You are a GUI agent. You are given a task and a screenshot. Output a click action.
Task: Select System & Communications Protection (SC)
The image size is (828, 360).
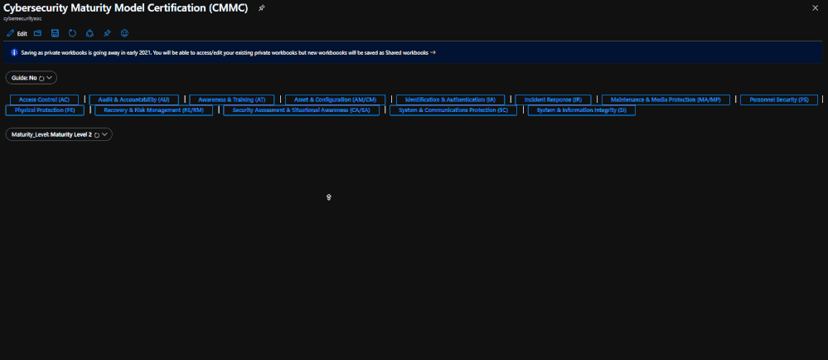[453, 110]
